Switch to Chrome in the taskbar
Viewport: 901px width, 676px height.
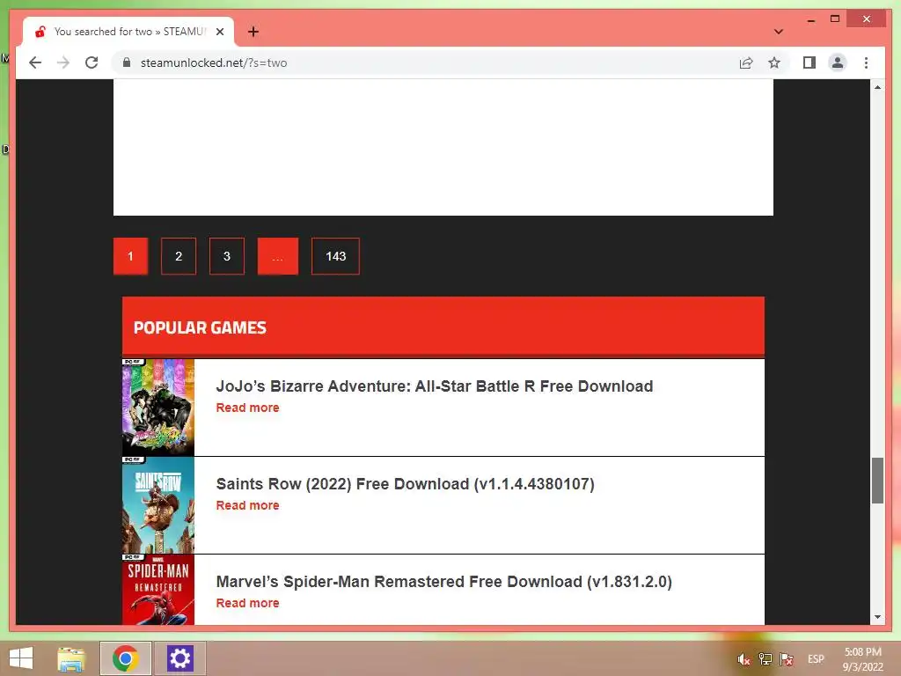(x=126, y=658)
